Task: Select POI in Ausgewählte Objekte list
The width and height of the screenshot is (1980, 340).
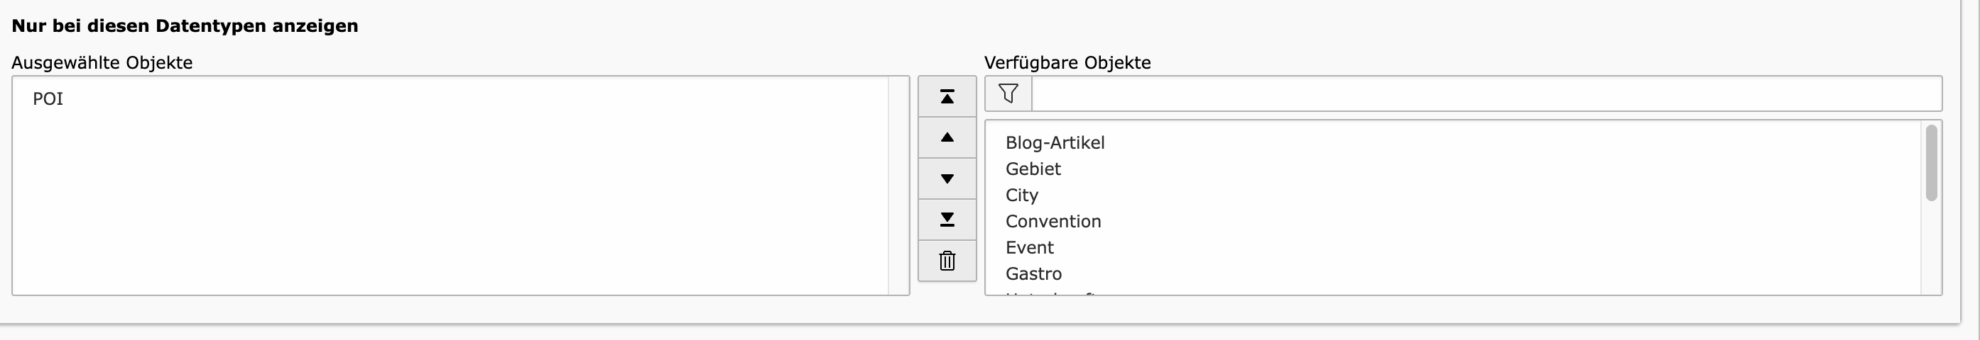Action: 450,98
